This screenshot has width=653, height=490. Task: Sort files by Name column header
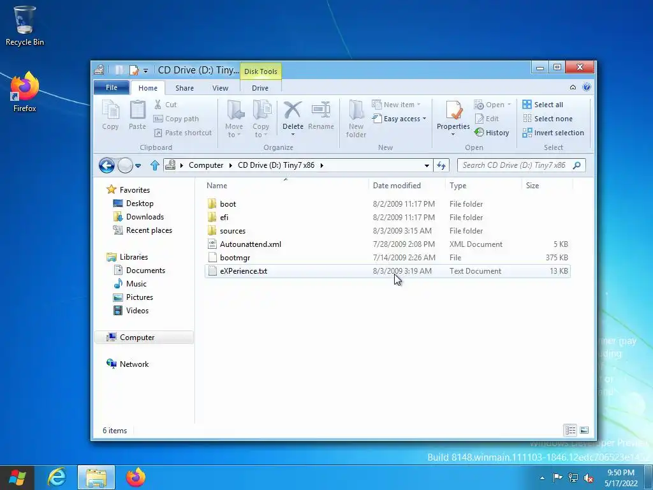tap(217, 186)
